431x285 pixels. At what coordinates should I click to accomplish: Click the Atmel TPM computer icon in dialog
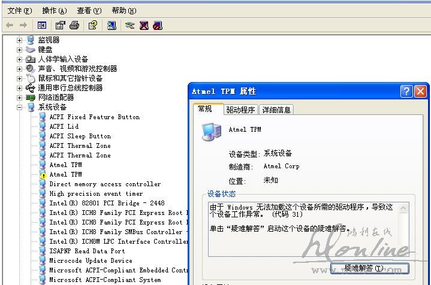212,132
